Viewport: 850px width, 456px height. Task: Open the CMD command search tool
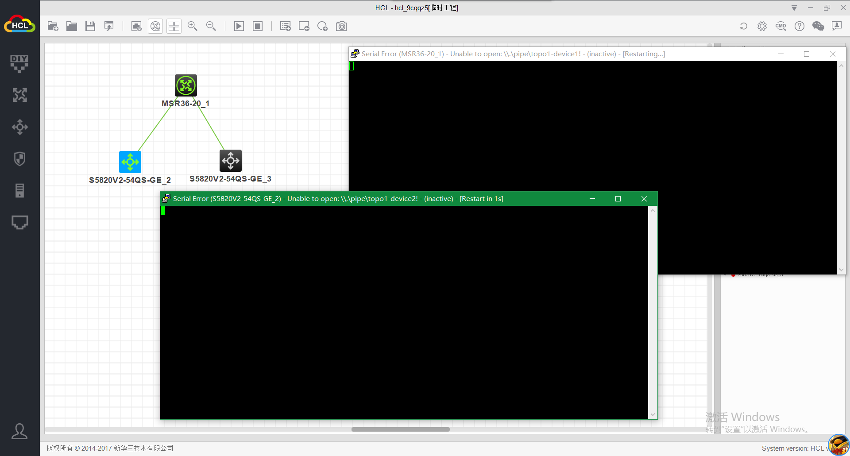780,26
